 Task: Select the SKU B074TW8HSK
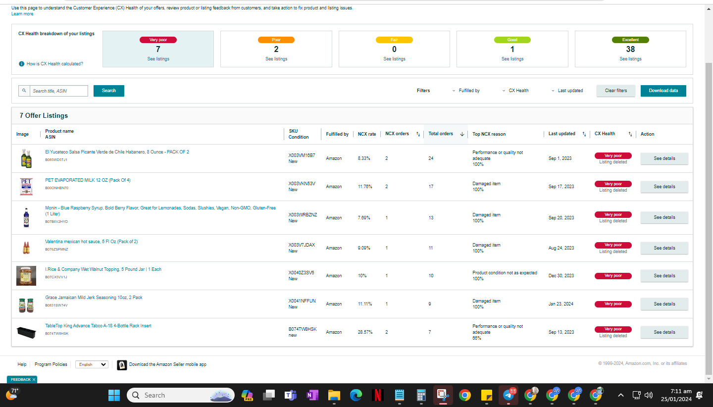coord(303,329)
